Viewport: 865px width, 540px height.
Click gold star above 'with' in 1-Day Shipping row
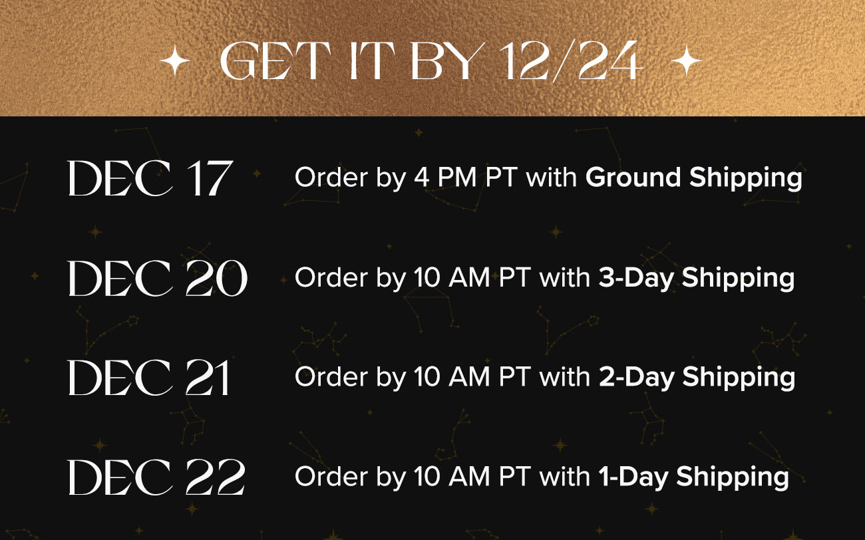pyautogui.click(x=560, y=445)
